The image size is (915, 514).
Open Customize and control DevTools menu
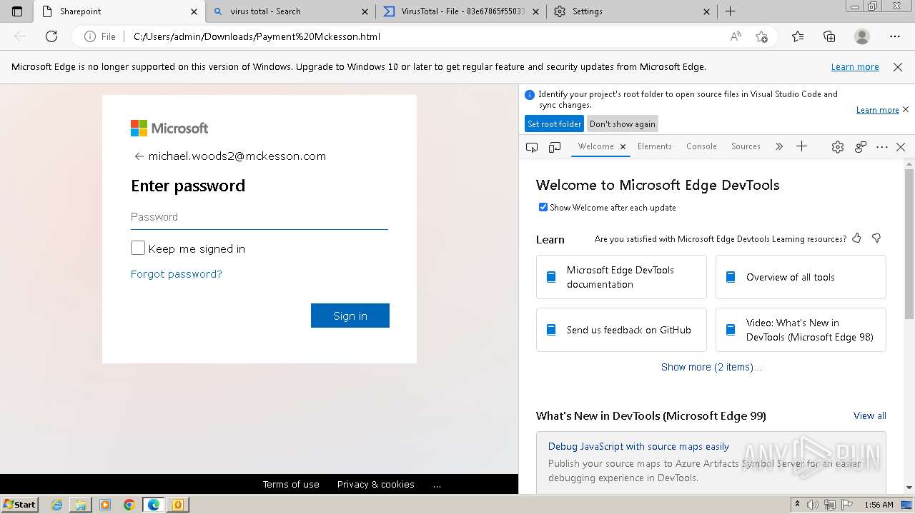click(882, 146)
